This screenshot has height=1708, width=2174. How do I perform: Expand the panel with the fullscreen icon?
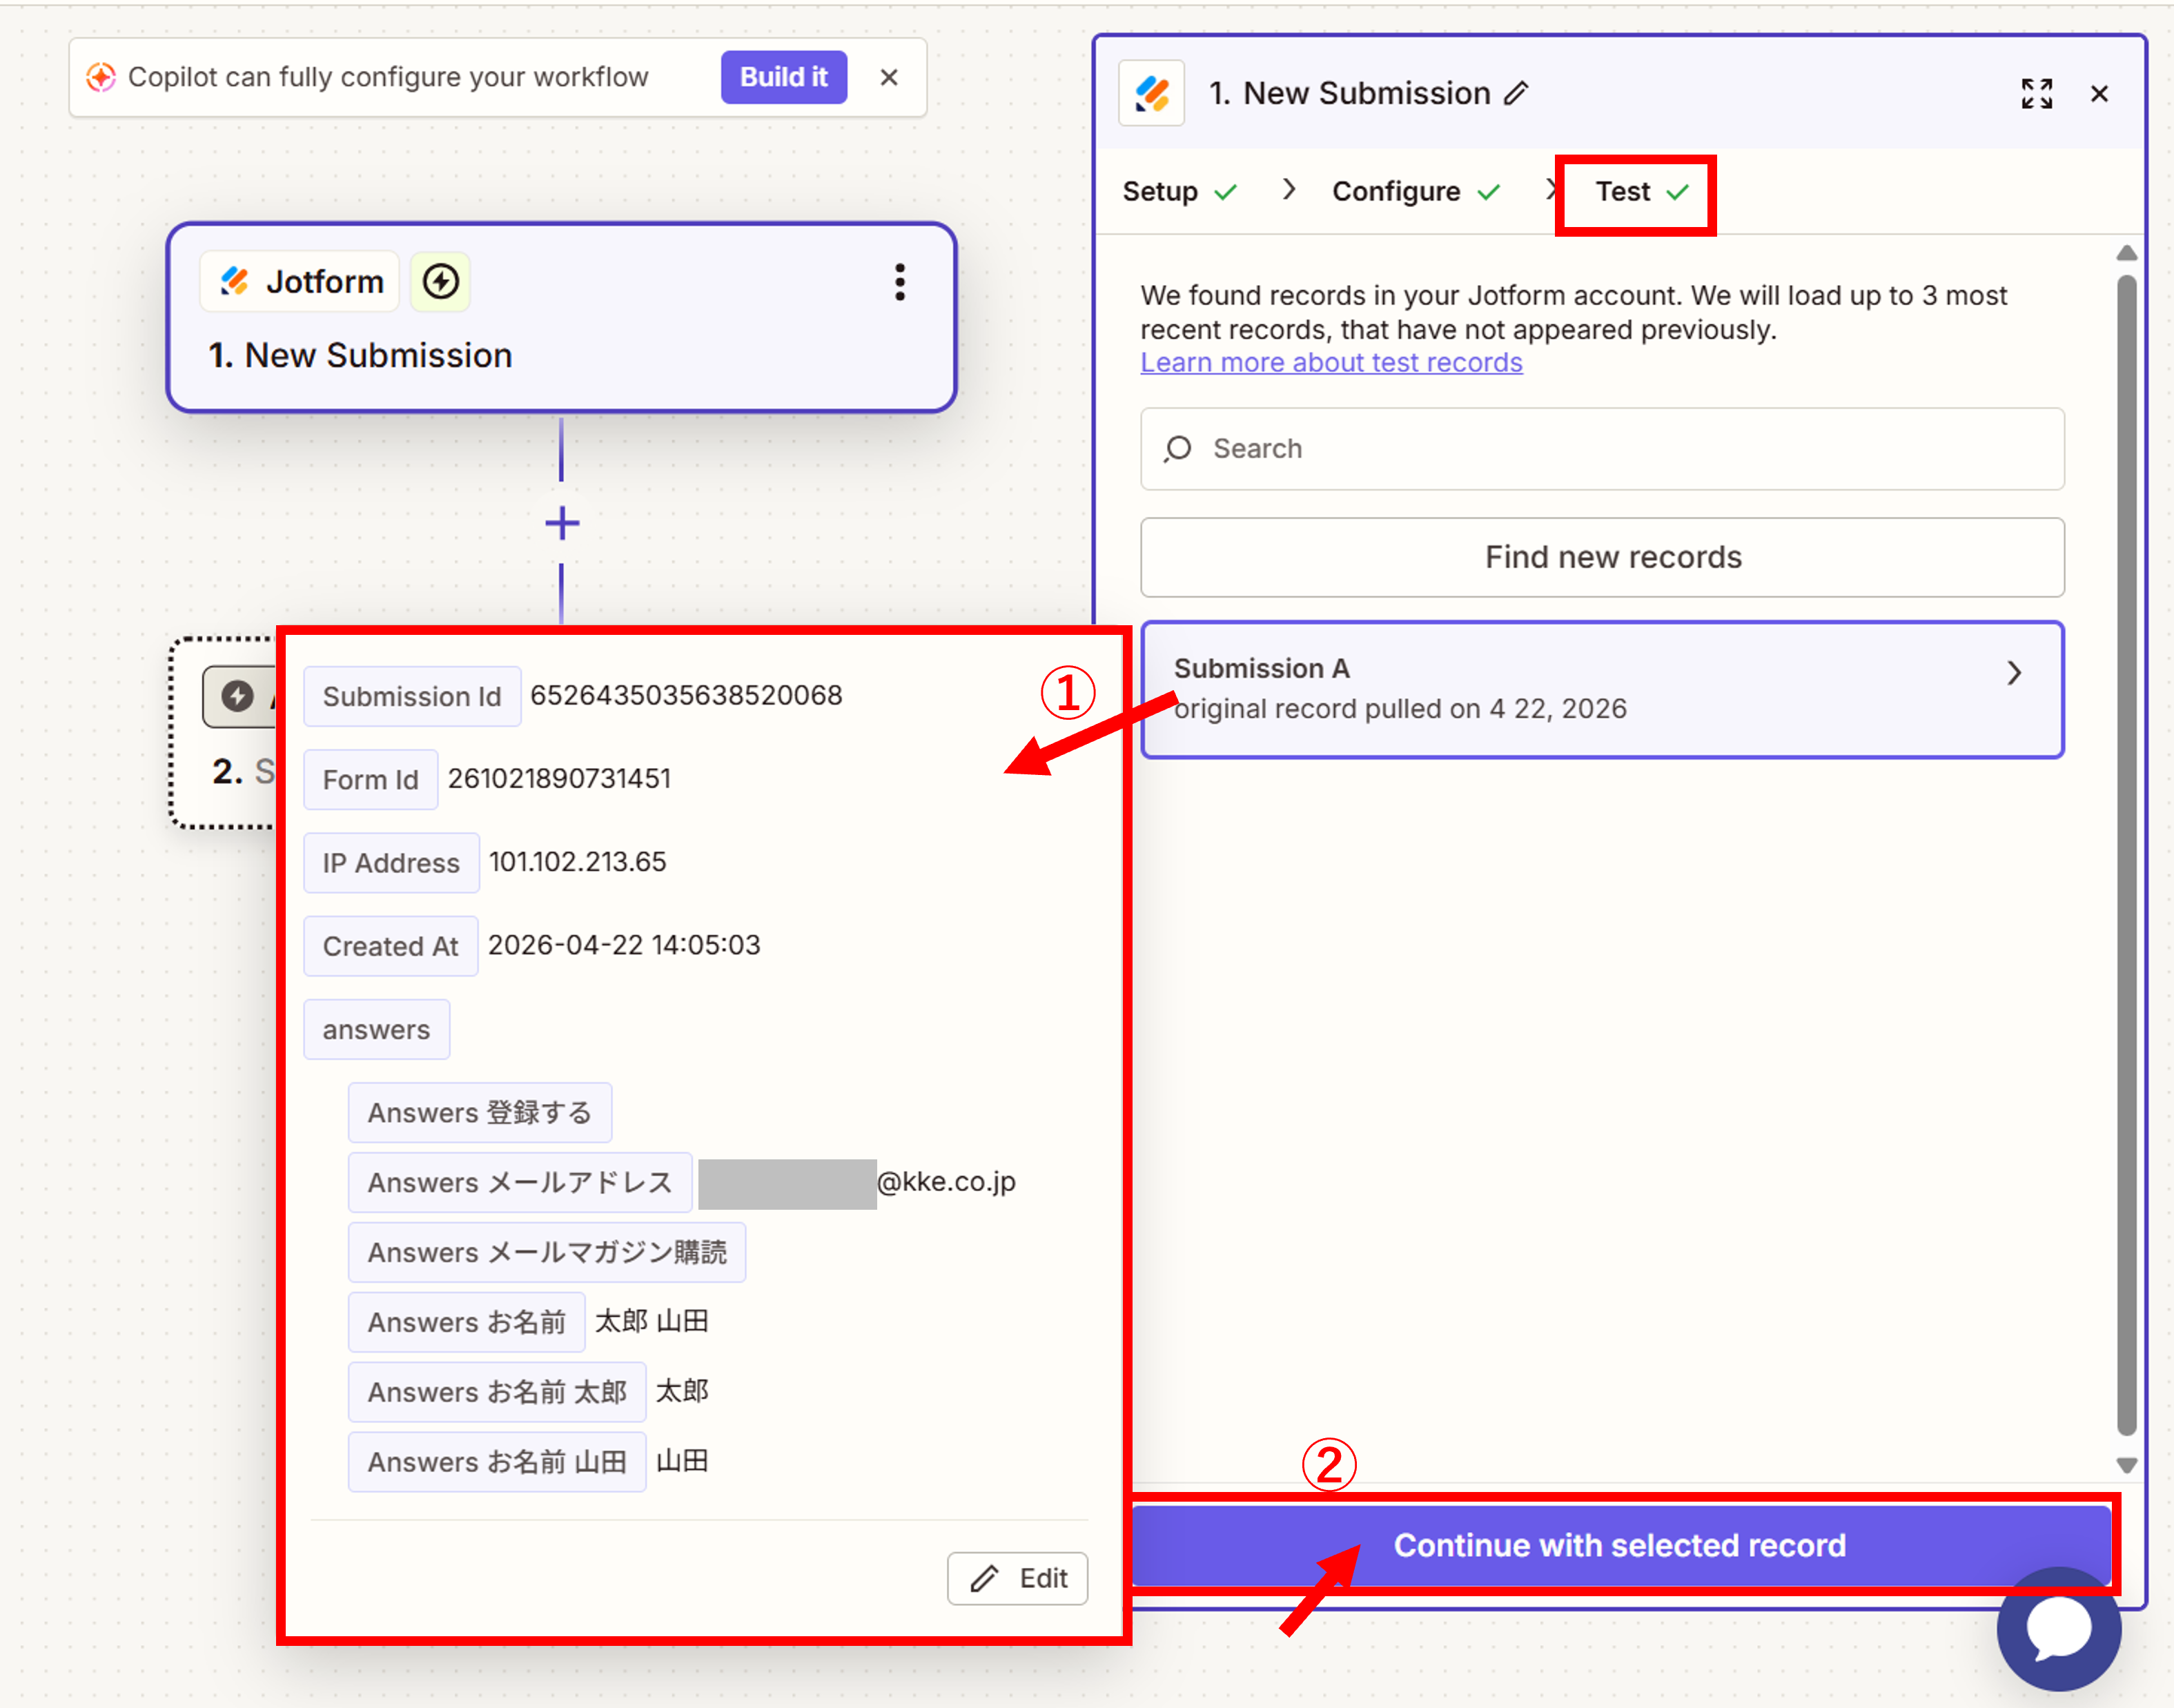[x=2036, y=94]
